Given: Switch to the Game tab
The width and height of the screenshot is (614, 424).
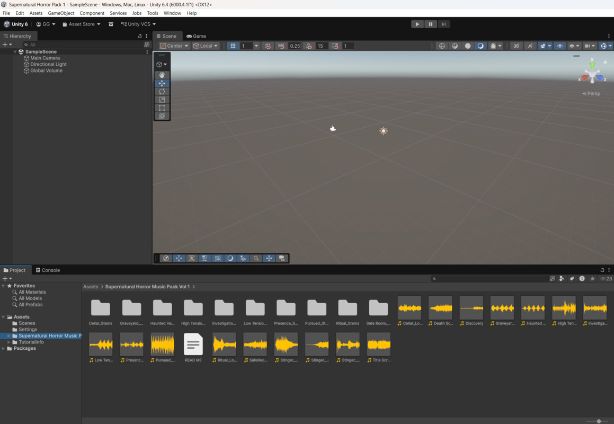Looking at the screenshot, I should click(x=196, y=36).
